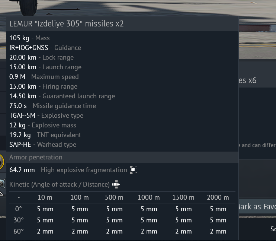Click the 0.9 M Maximum speed row
276x241 pixels.
pos(44,77)
